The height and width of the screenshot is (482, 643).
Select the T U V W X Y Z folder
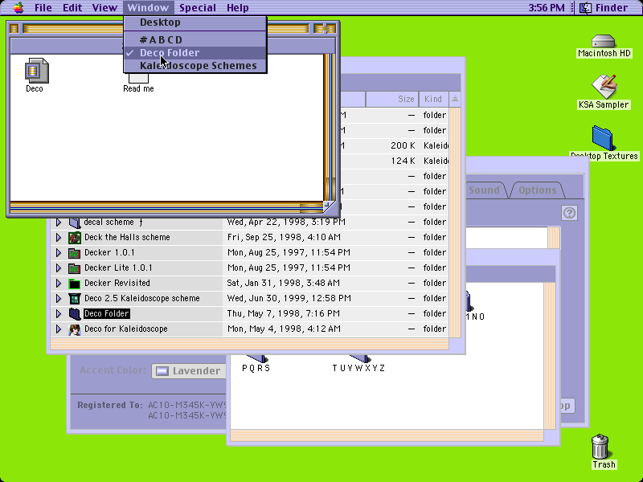tap(358, 359)
